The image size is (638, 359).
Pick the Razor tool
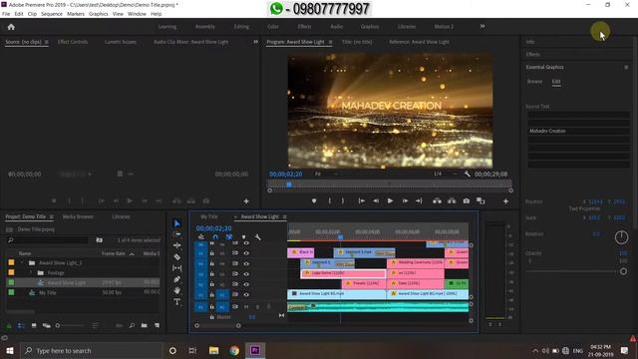point(177,257)
